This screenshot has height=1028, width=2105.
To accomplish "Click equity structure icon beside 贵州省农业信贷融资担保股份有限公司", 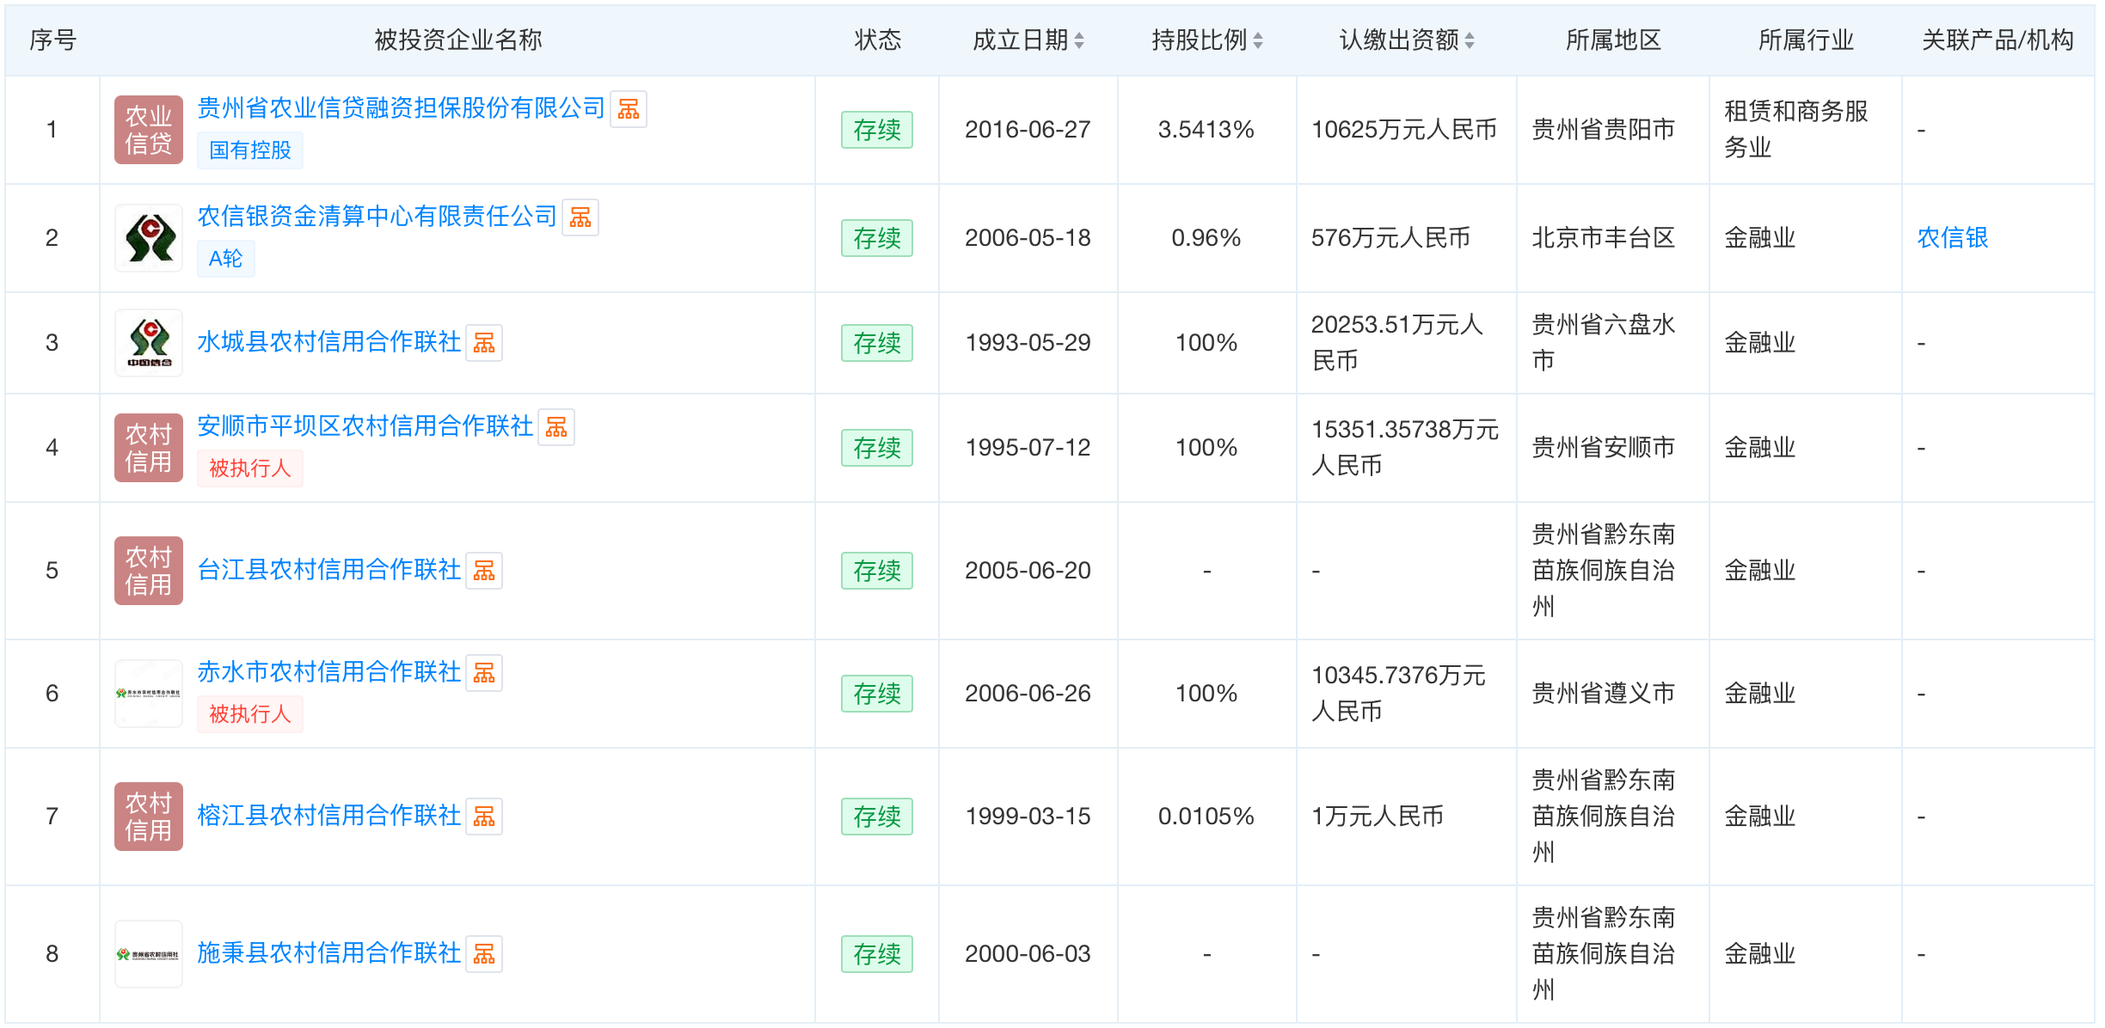I will [629, 109].
